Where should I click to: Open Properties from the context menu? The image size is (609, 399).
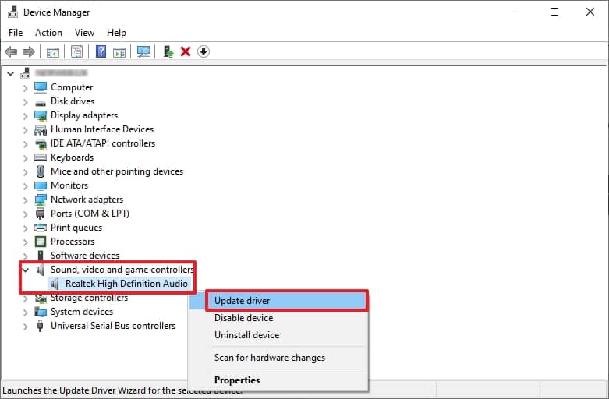[278, 380]
